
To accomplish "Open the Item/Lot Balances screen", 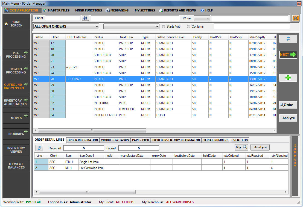I will pyautogui.click(x=16, y=165).
